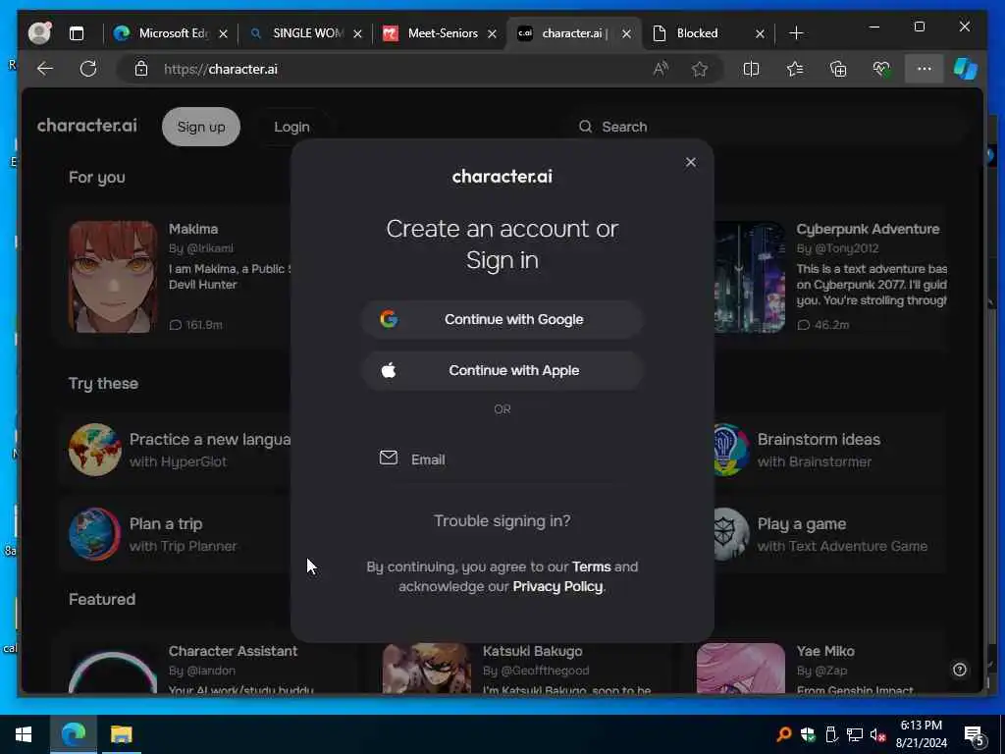This screenshot has width=1005, height=754.
Task: Open the Makima character thumbnail
Action: coord(113,277)
